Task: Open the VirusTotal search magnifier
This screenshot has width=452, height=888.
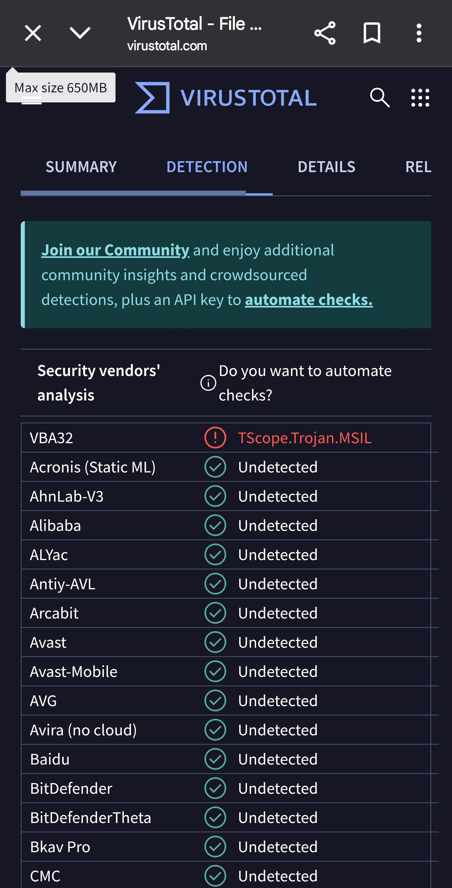Action: (x=380, y=98)
